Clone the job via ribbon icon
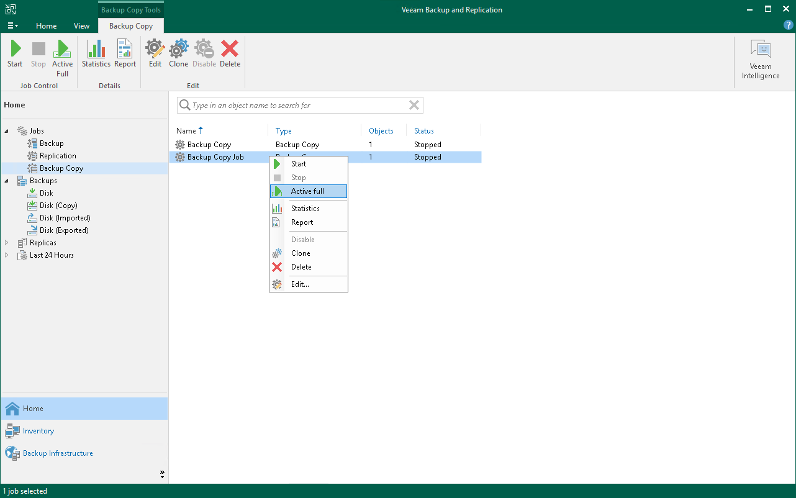Image resolution: width=796 pixels, height=498 pixels. (179, 54)
